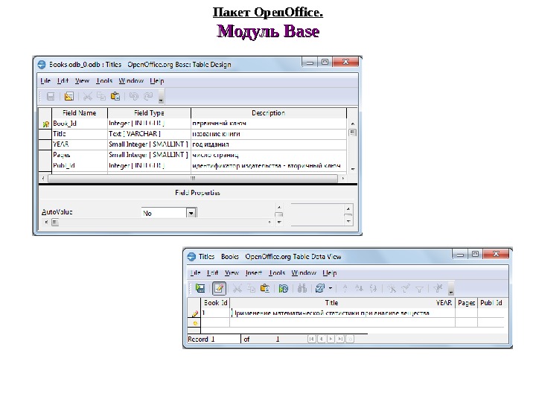This screenshot has width=536, height=402.
Task: Click Field Name column header
Action: coord(80,113)
